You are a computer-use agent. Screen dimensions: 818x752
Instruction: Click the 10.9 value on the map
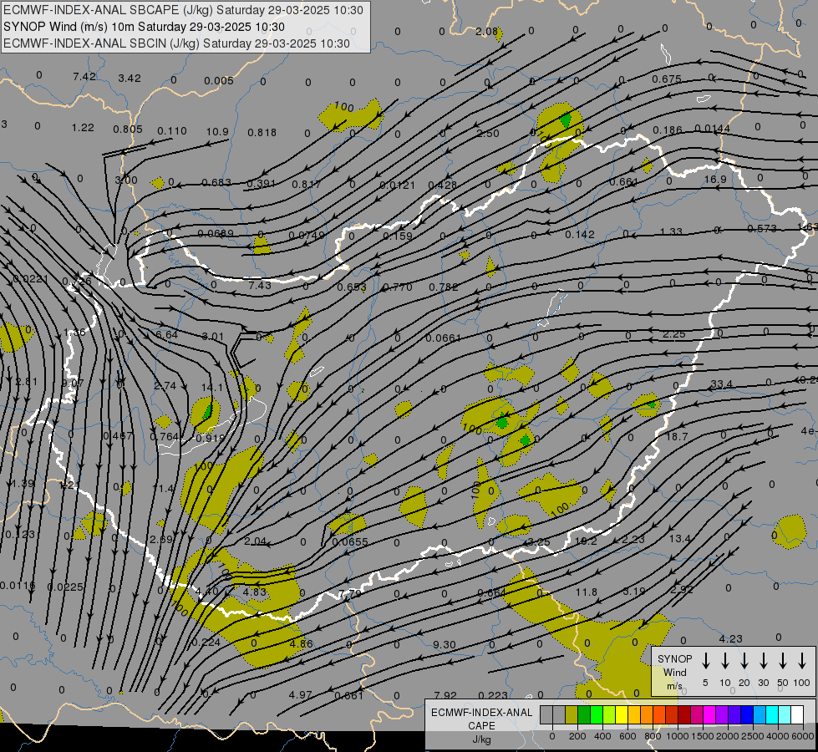coord(217,131)
